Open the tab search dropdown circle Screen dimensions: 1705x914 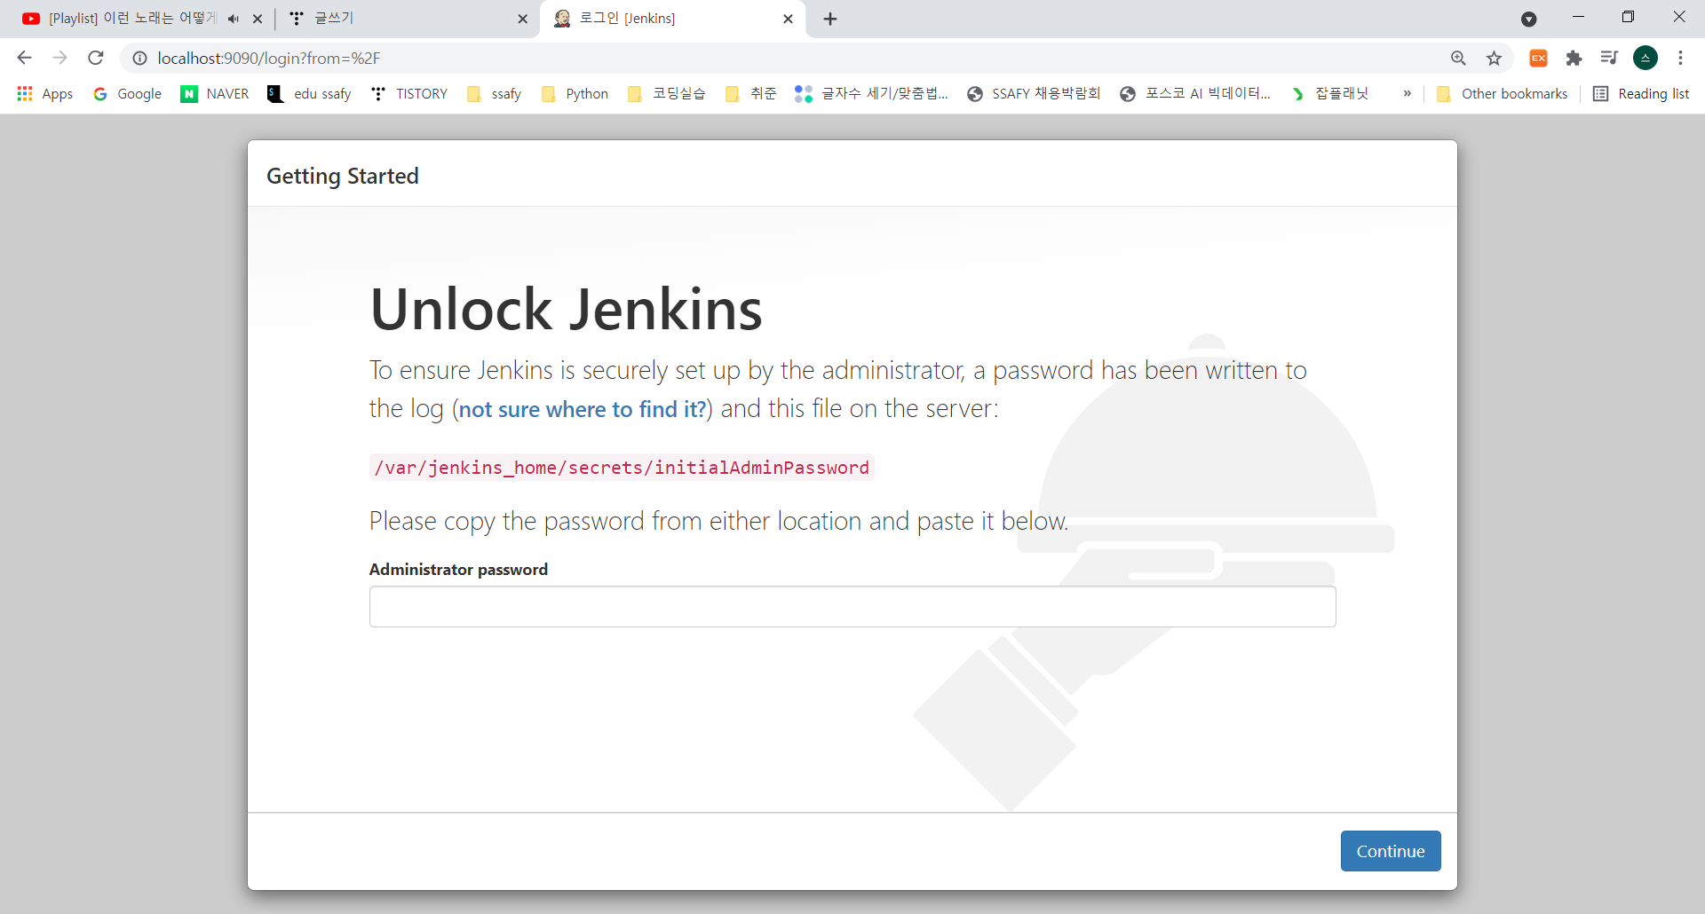tap(1528, 19)
